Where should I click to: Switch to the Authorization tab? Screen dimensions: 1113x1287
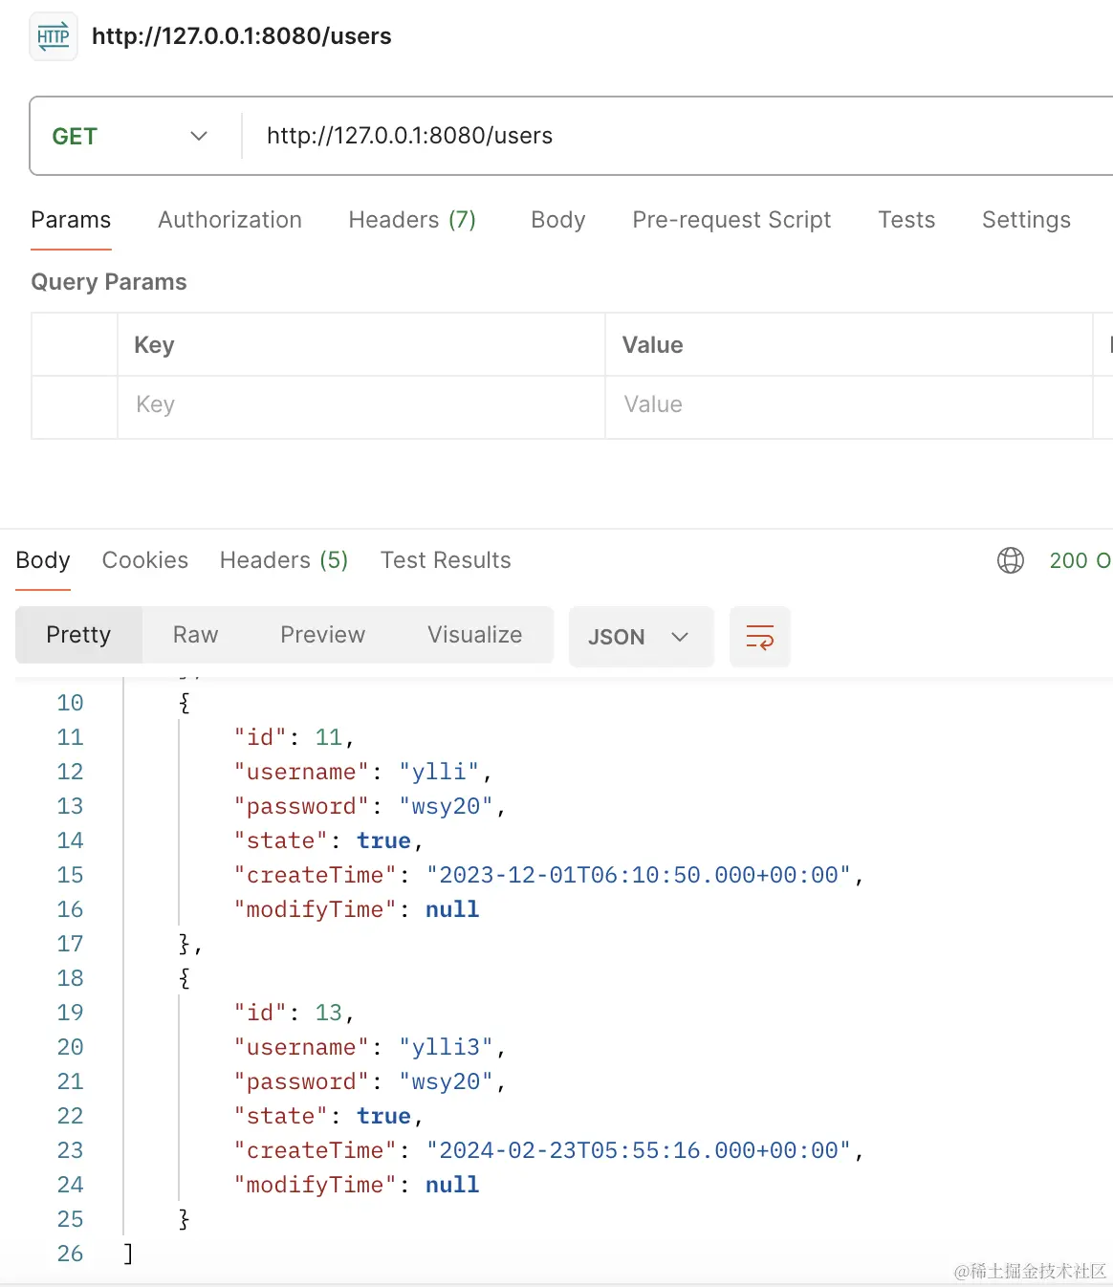(x=229, y=220)
